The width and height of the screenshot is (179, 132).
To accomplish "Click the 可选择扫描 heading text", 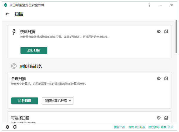I will pos(20,118).
